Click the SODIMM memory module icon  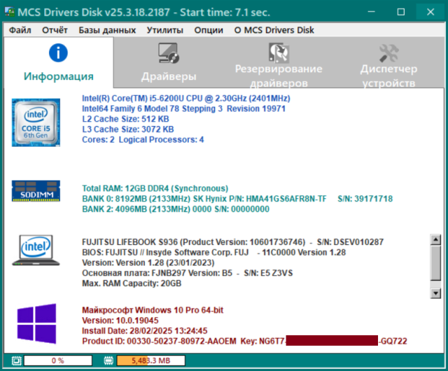(x=36, y=191)
